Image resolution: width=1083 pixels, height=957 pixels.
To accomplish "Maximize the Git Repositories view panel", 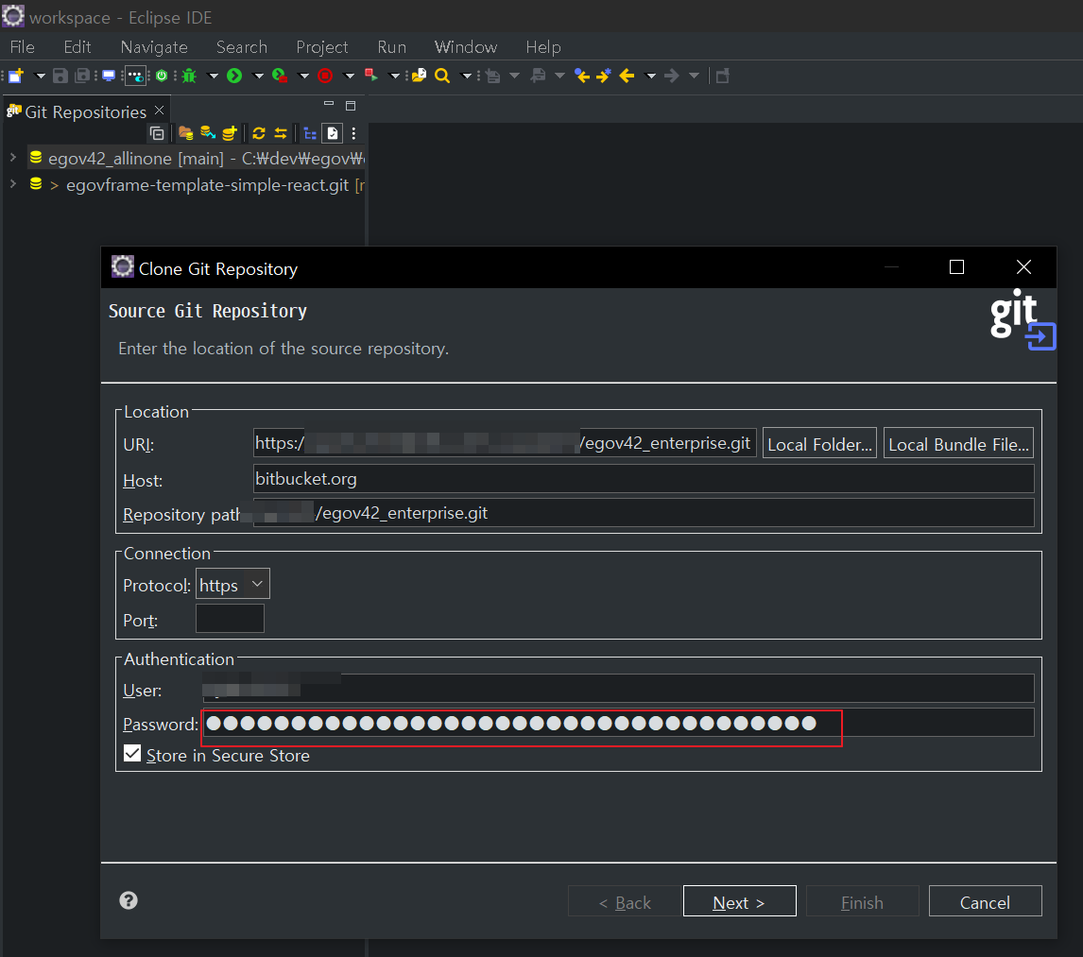I will (351, 106).
